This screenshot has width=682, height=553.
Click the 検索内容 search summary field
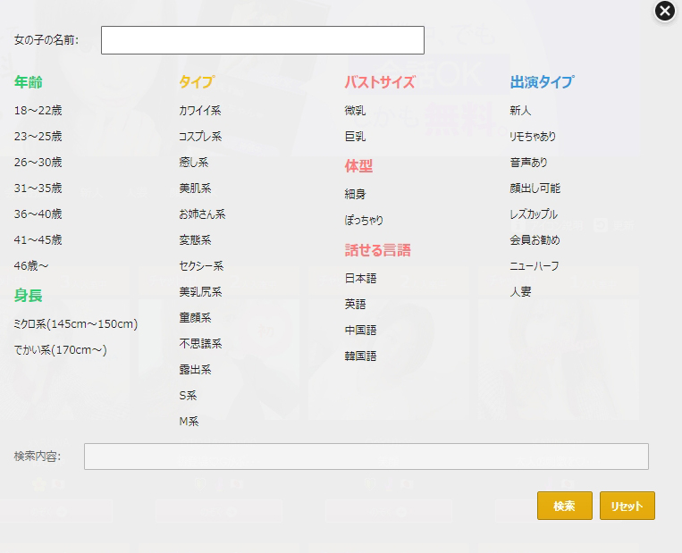point(366,457)
